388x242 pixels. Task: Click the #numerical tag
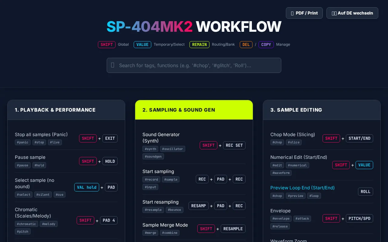point(297,165)
